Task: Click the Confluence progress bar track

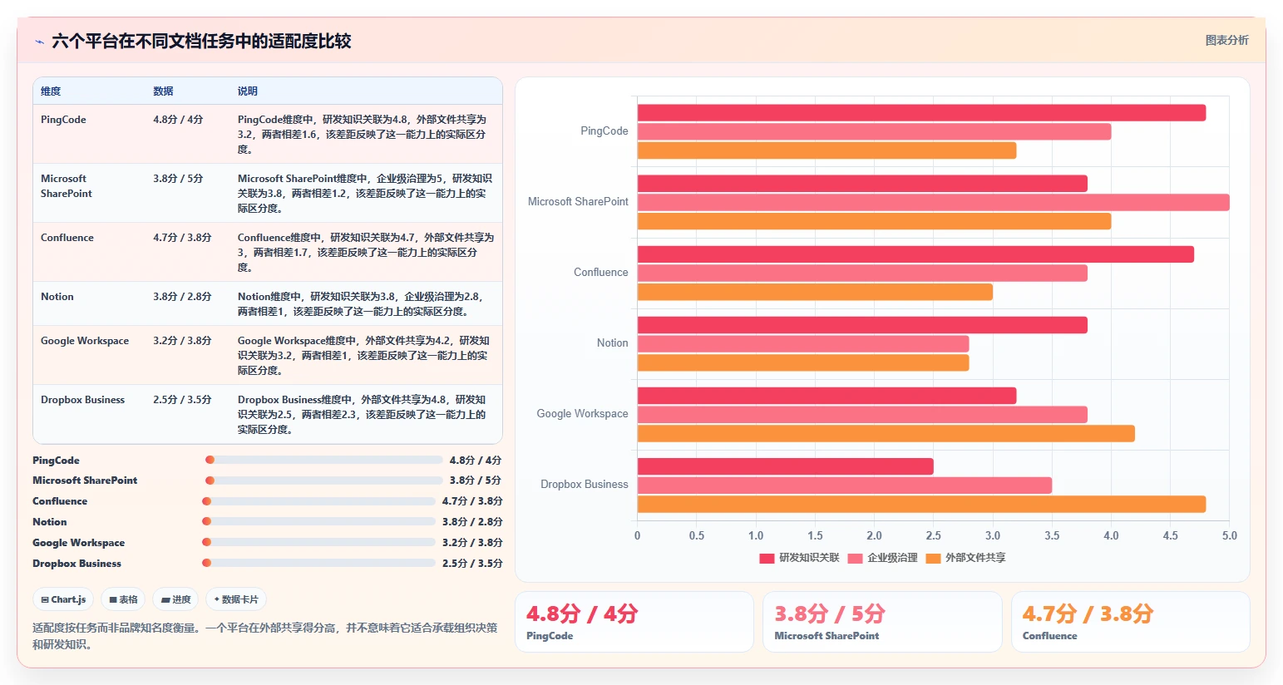Action: click(318, 501)
